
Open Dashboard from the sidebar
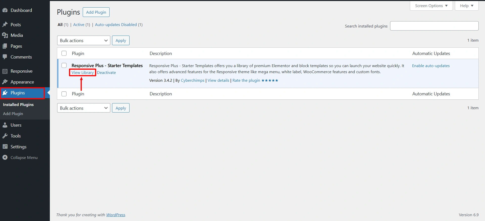point(21,10)
